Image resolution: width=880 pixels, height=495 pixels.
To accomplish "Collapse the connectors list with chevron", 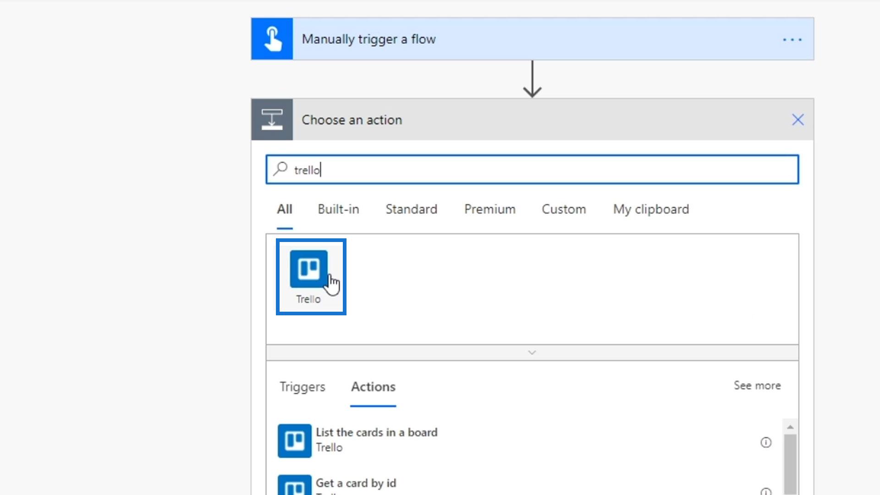I will tap(532, 352).
